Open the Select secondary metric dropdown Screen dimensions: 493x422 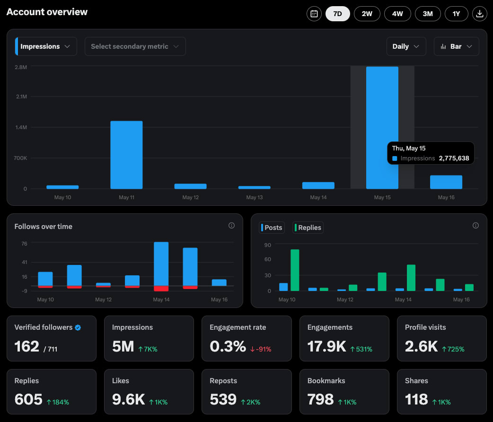click(x=135, y=46)
